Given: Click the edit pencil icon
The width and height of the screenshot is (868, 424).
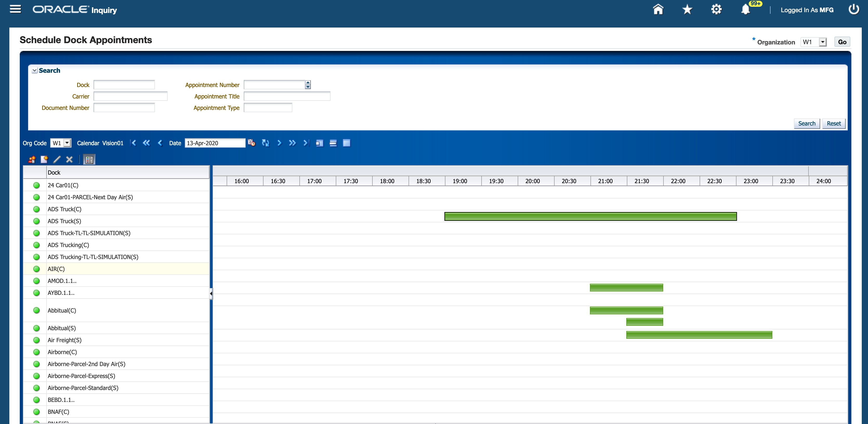Looking at the screenshot, I should pyautogui.click(x=57, y=159).
